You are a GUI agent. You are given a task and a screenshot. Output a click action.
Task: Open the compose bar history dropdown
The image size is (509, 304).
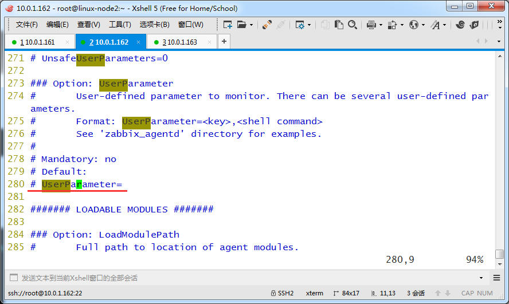[481, 278]
